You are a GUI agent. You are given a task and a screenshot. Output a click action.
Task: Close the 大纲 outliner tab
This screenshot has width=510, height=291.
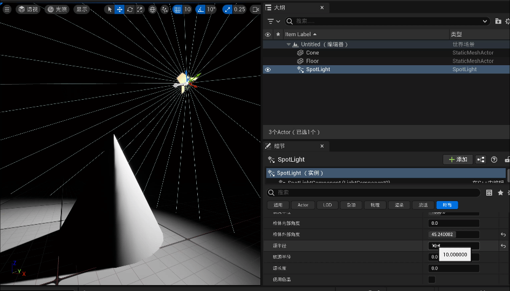click(322, 8)
